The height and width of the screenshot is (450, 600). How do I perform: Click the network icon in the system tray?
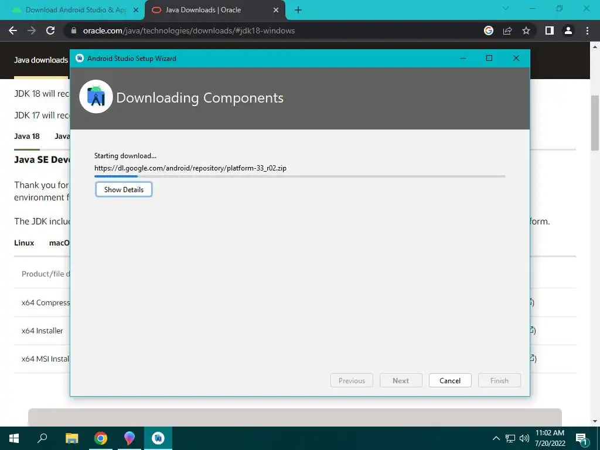pos(510,438)
